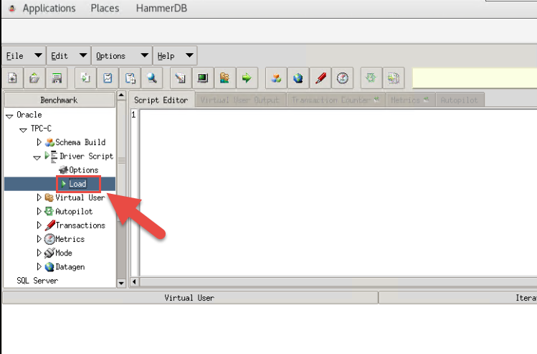Viewport: 537px width, 354px height.
Task: Open the Places menu in top bar
Action: coord(105,8)
